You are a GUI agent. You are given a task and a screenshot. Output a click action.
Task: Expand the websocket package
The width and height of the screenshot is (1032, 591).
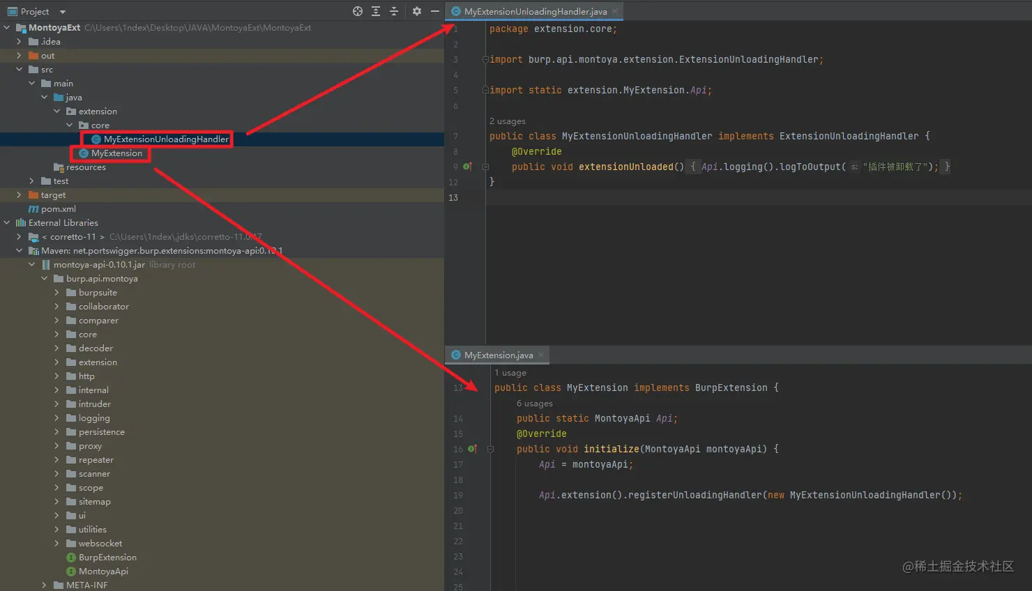point(57,544)
